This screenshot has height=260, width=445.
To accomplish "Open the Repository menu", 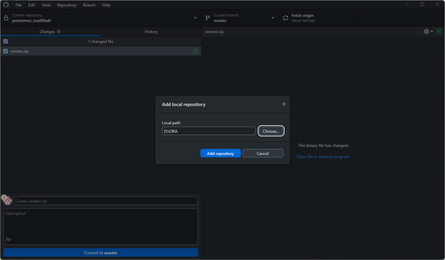I will click(x=66, y=5).
